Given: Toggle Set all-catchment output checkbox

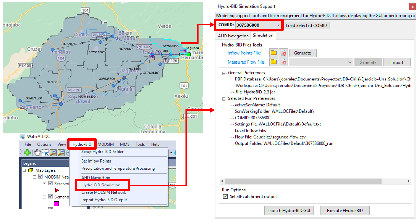Looking at the screenshot, I should (225, 197).
